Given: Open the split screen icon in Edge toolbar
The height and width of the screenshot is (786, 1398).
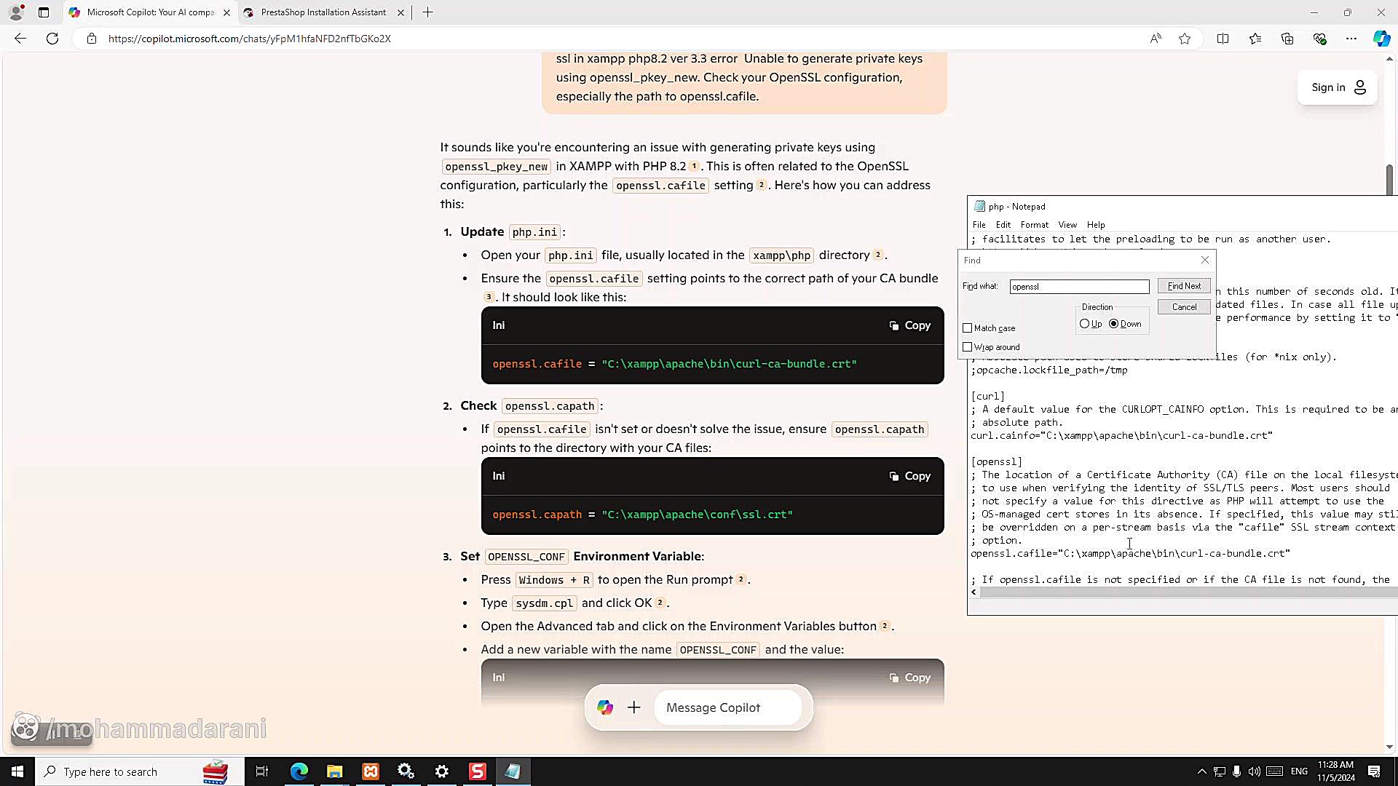Looking at the screenshot, I should (x=1223, y=39).
